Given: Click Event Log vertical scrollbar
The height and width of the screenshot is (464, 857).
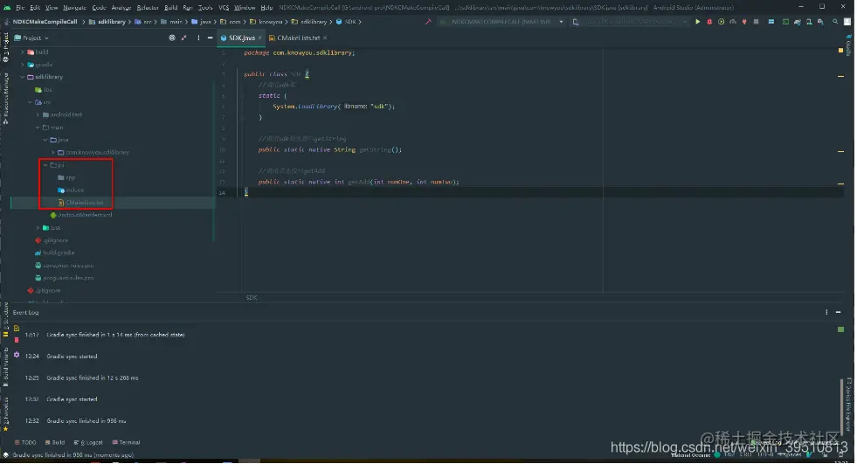Looking at the screenshot, I should [840, 406].
